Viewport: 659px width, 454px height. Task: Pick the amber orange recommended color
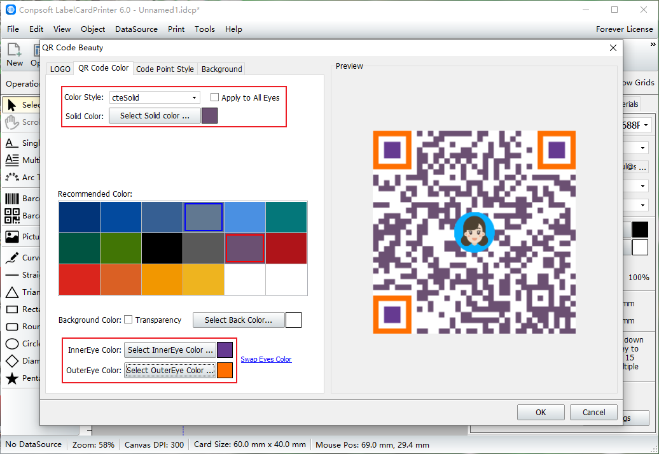[162, 280]
